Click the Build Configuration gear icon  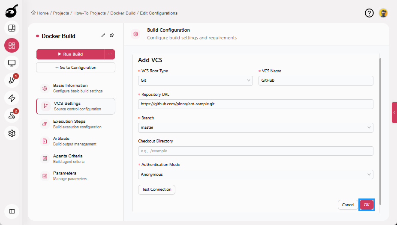(136, 34)
